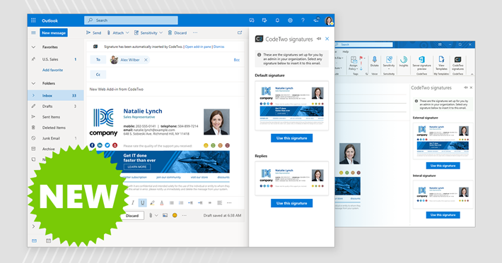Click the To button to pick recipients
The image size is (502, 263).
click(98, 60)
